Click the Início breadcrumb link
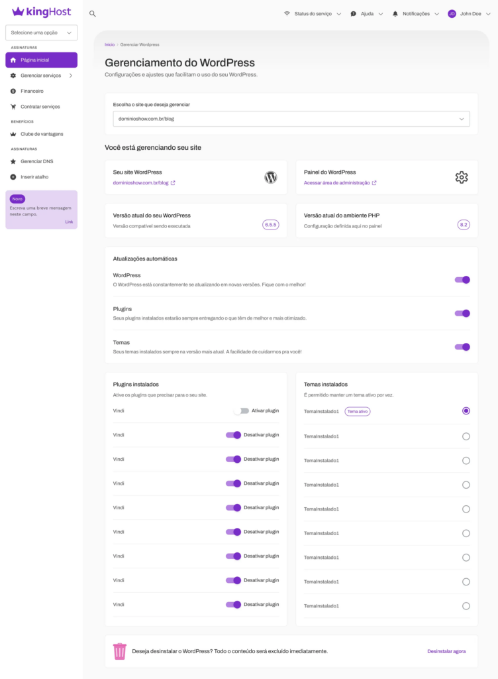498x679 pixels. pyautogui.click(x=109, y=44)
